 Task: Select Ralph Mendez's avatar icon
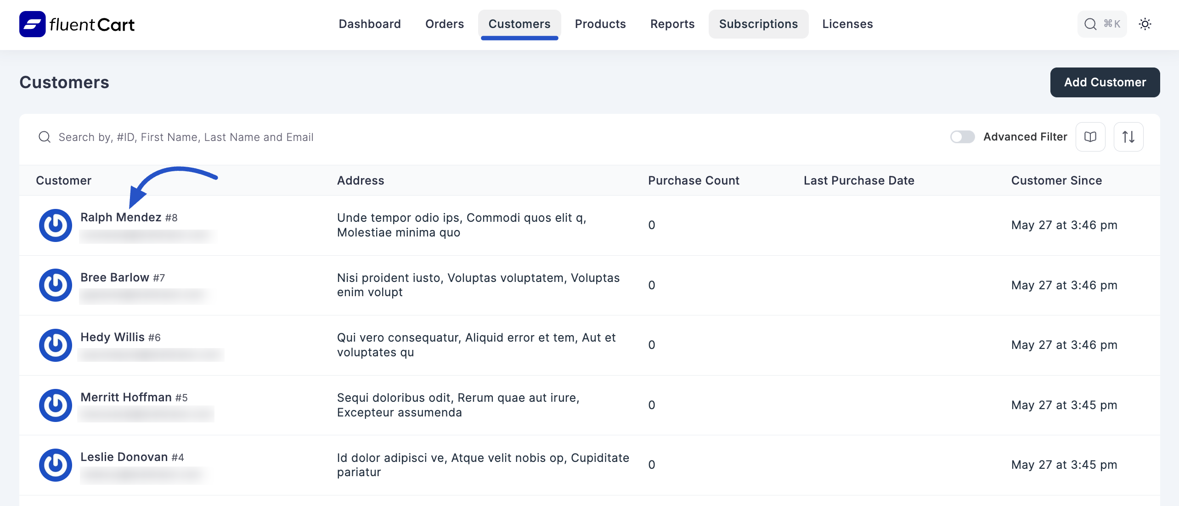(x=55, y=225)
